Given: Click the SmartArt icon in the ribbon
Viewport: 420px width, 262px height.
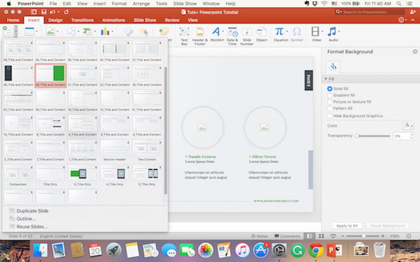Looking at the screenshot, I should tap(87, 31).
